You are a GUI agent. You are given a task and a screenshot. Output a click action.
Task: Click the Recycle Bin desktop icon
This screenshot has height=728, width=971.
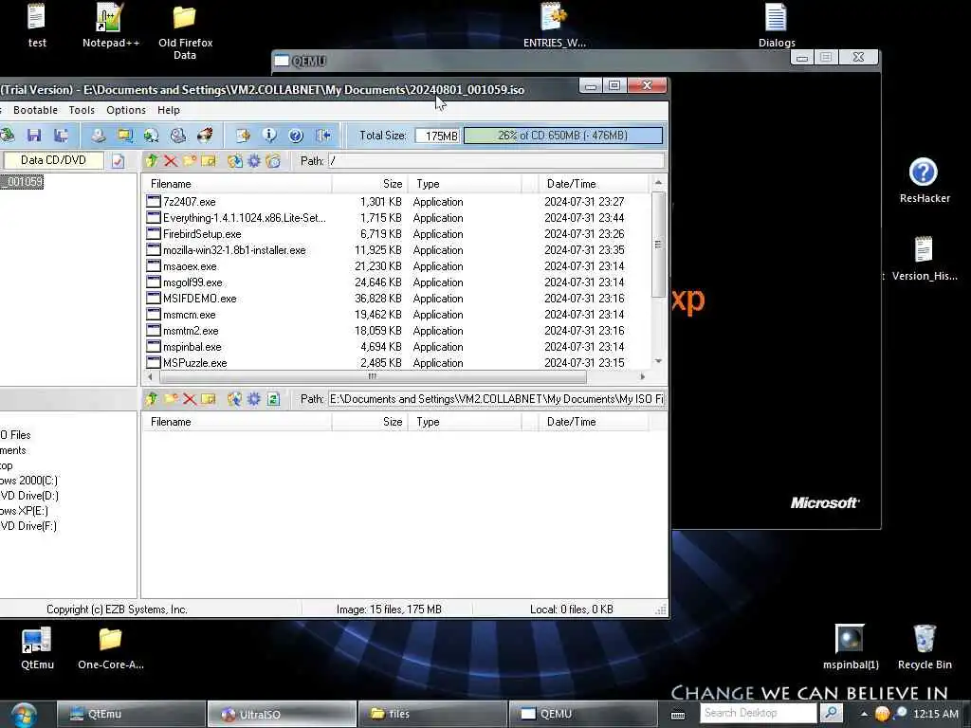click(x=925, y=646)
